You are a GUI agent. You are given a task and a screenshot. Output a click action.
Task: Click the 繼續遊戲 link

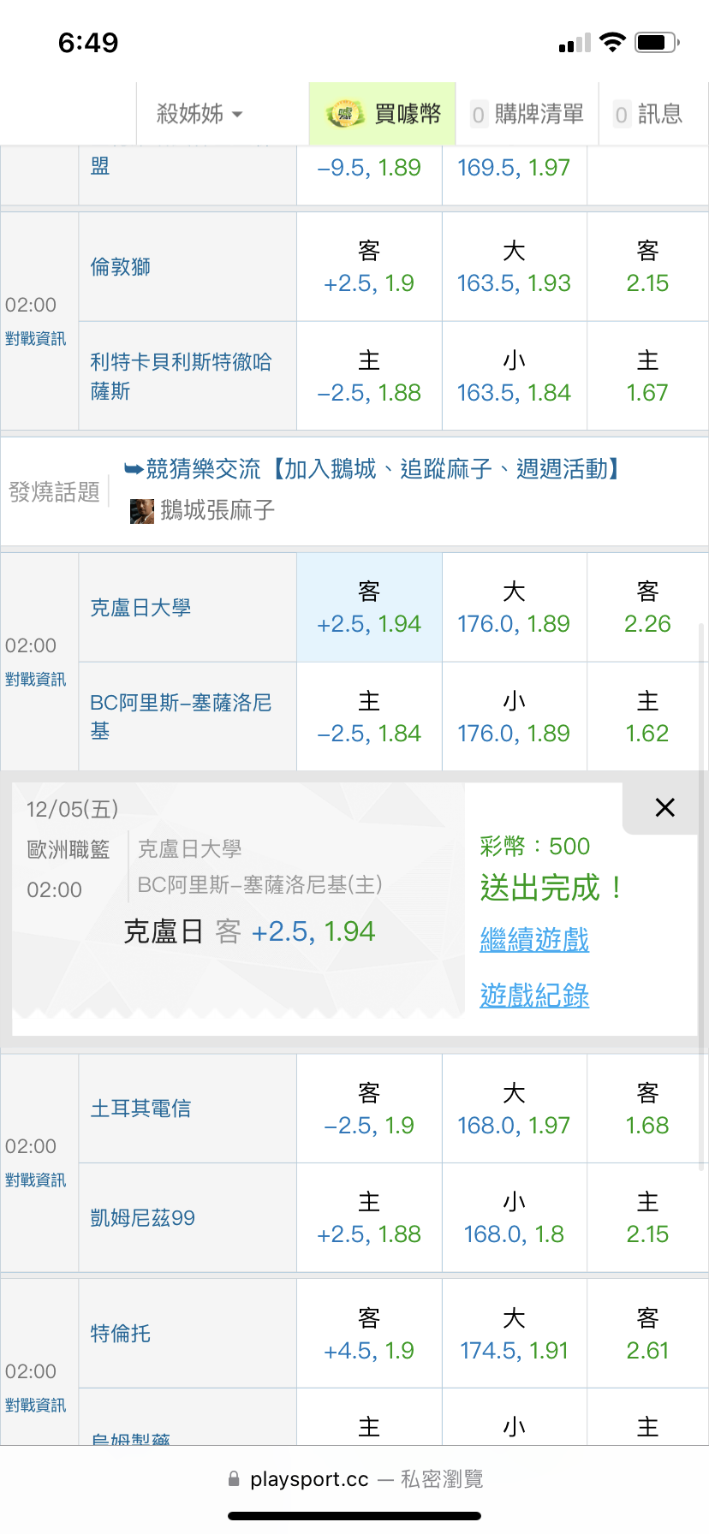pyautogui.click(x=534, y=940)
